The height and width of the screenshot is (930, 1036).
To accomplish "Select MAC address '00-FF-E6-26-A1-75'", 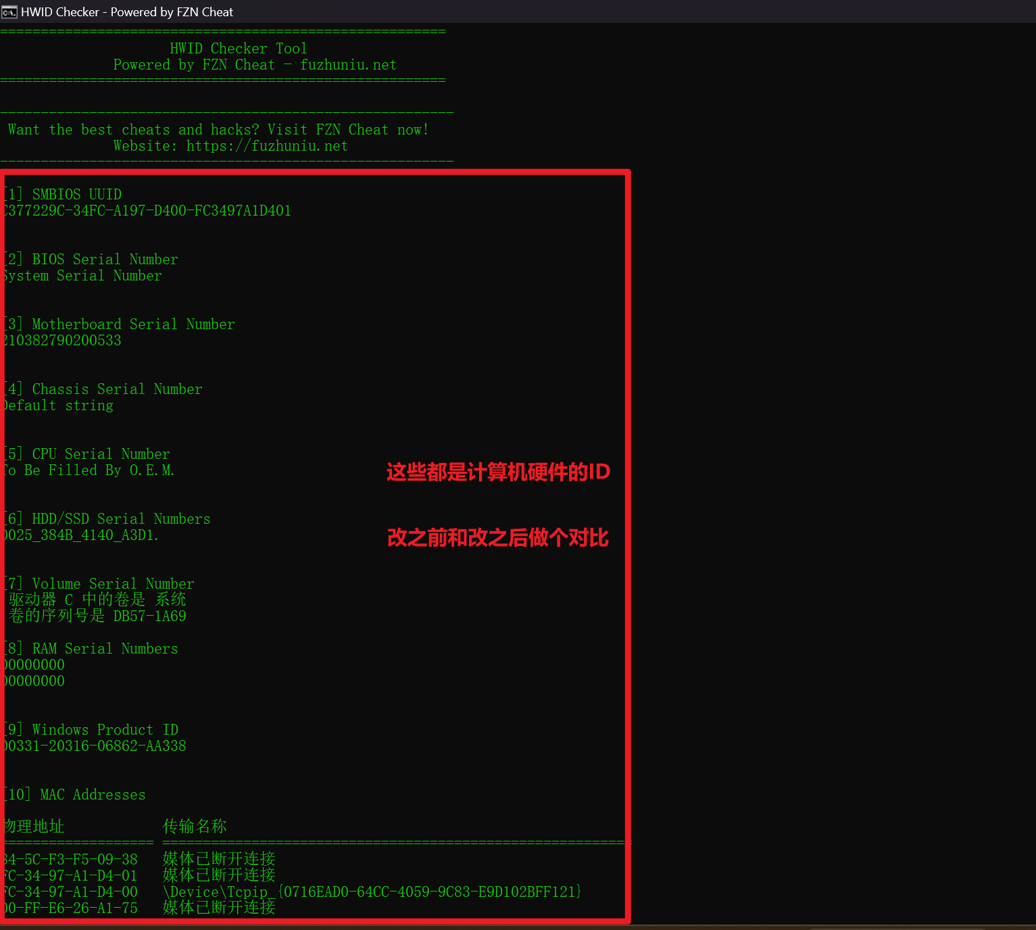I will (x=69, y=908).
